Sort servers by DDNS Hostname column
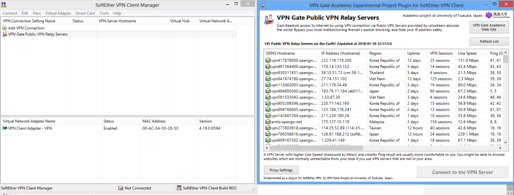 coord(291,53)
